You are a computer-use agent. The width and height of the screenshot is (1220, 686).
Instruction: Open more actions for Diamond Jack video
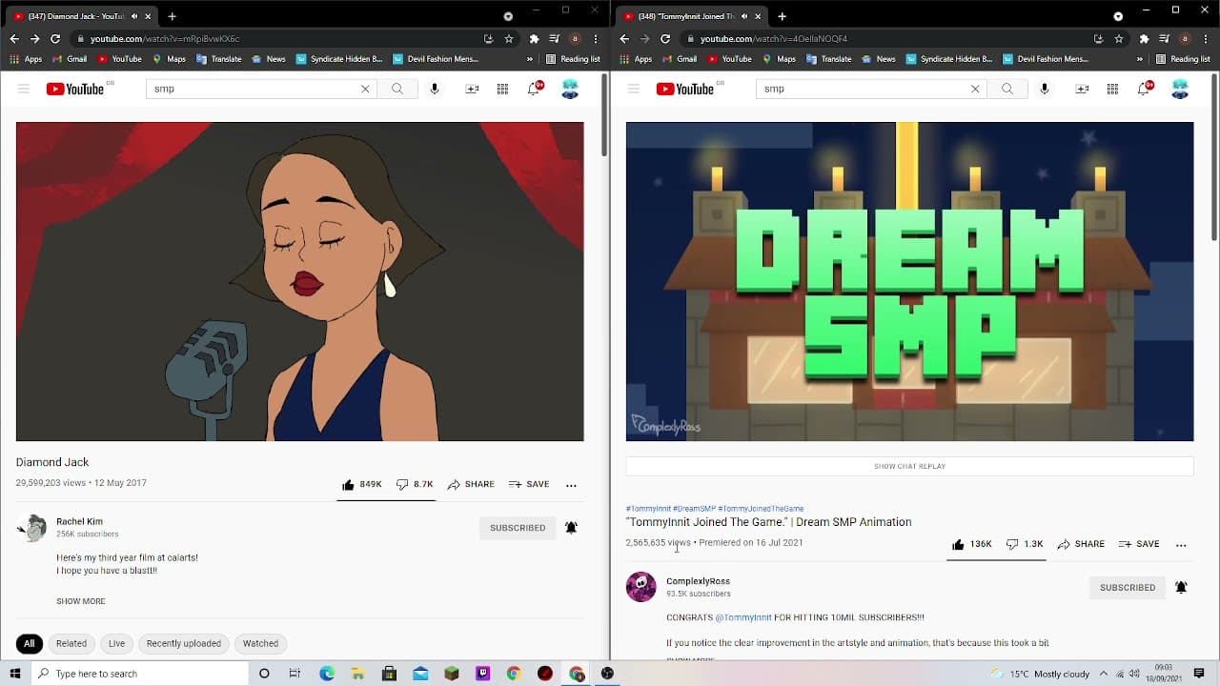click(571, 485)
